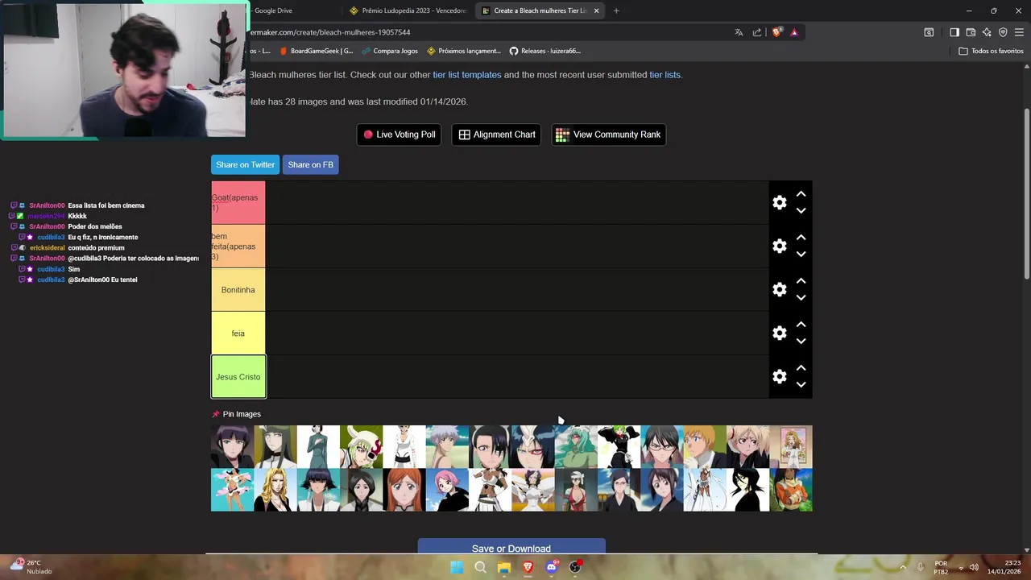Switch to Prêmio Ludopedia 2023 tab
Image resolution: width=1031 pixels, height=580 pixels.
408,10
